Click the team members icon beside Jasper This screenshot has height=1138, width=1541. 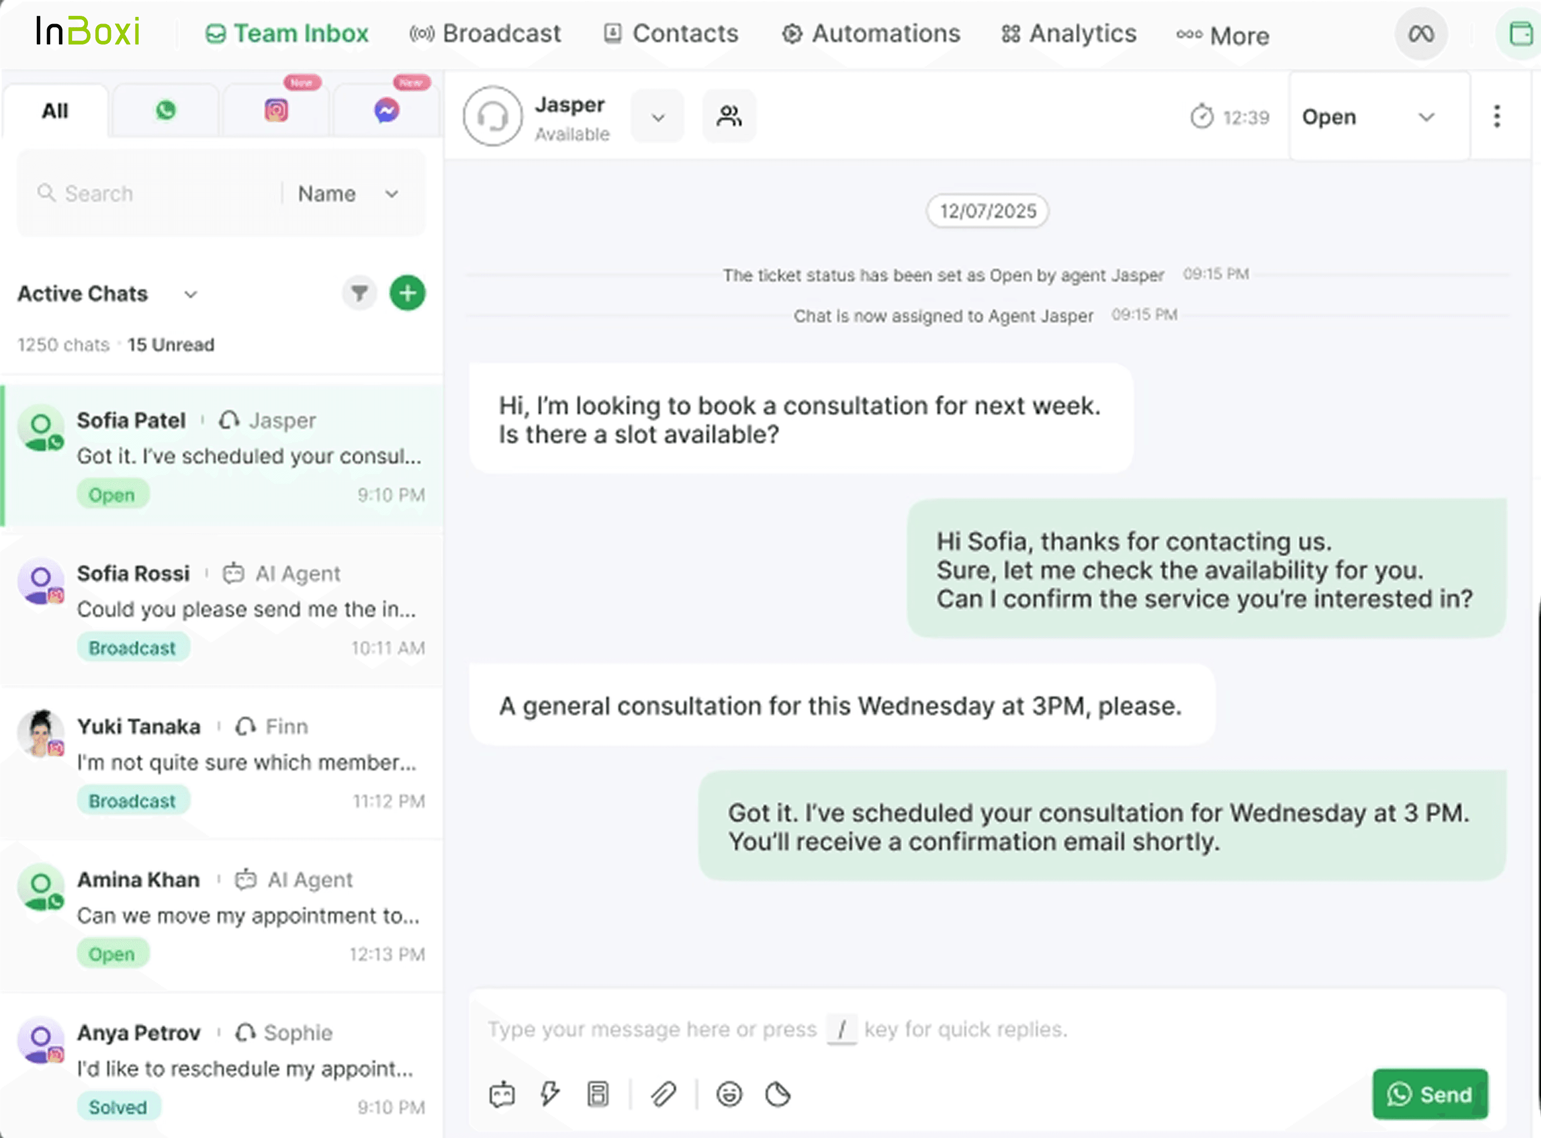[729, 116]
